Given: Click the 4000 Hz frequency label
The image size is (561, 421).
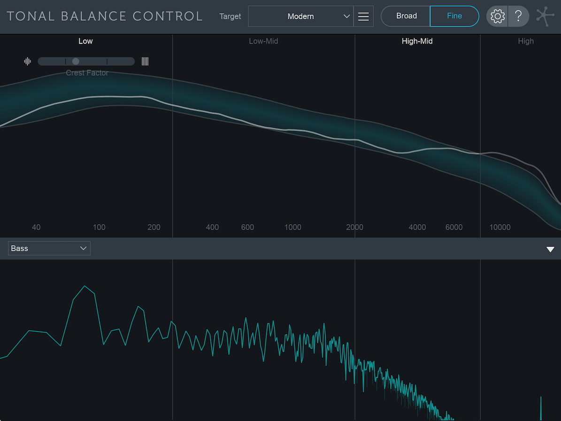Looking at the screenshot, I should coord(417,227).
